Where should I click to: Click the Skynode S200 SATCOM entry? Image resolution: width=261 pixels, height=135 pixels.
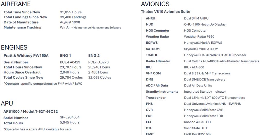pos(201,49)
